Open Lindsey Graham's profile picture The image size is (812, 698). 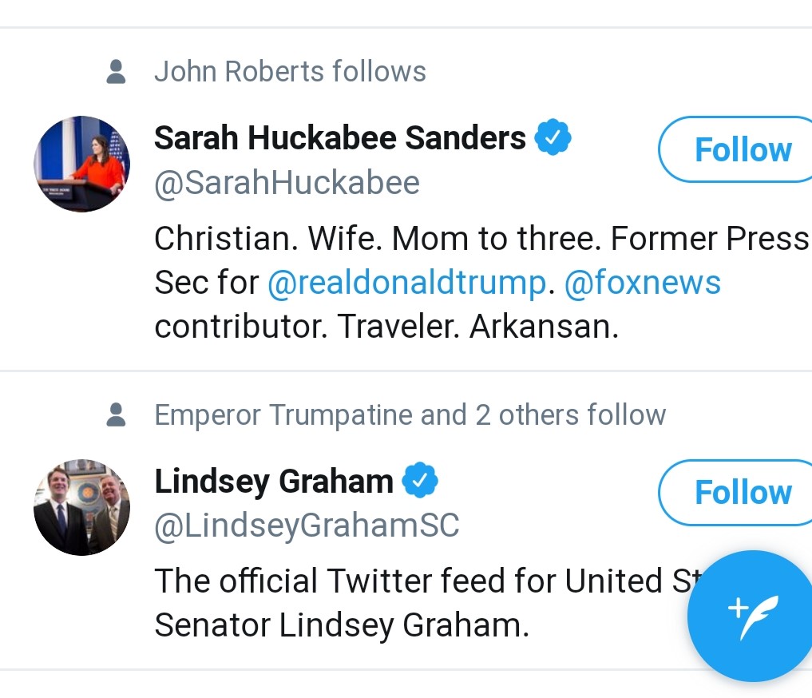click(x=81, y=507)
